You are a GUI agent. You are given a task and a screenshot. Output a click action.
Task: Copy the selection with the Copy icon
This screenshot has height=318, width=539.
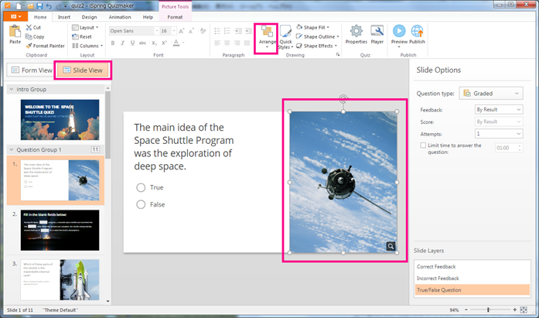35,37
